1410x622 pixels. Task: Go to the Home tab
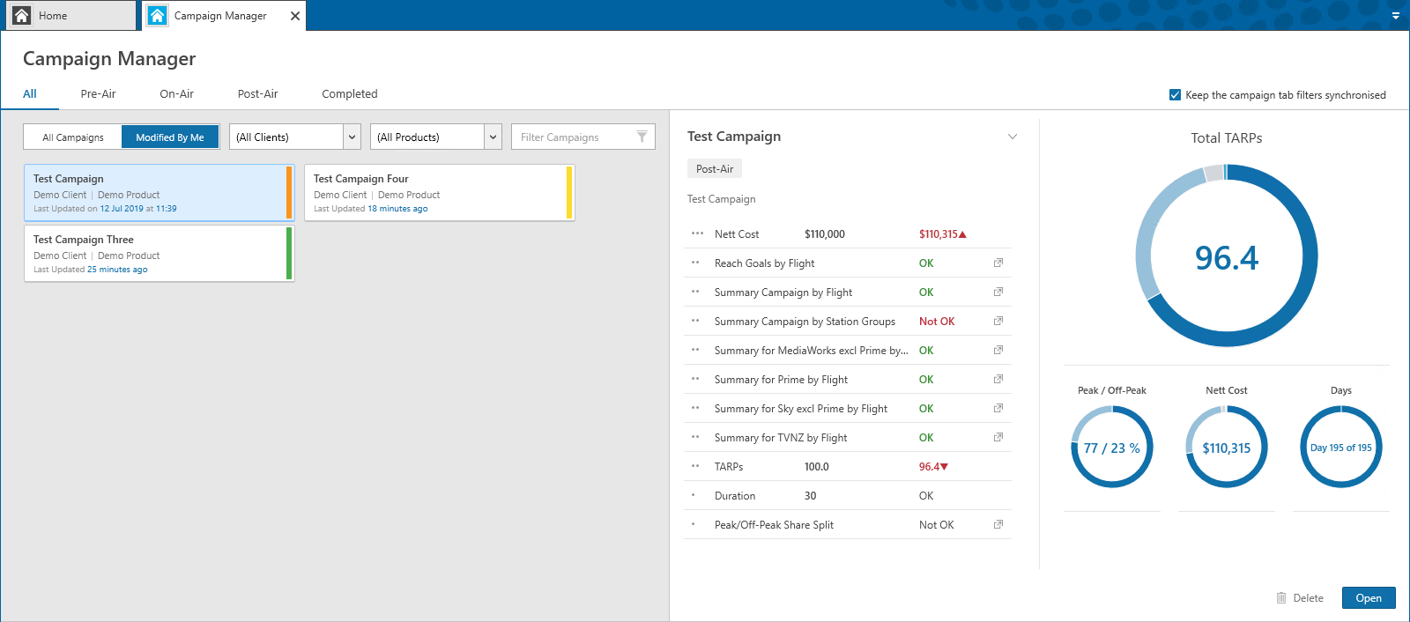coord(70,15)
